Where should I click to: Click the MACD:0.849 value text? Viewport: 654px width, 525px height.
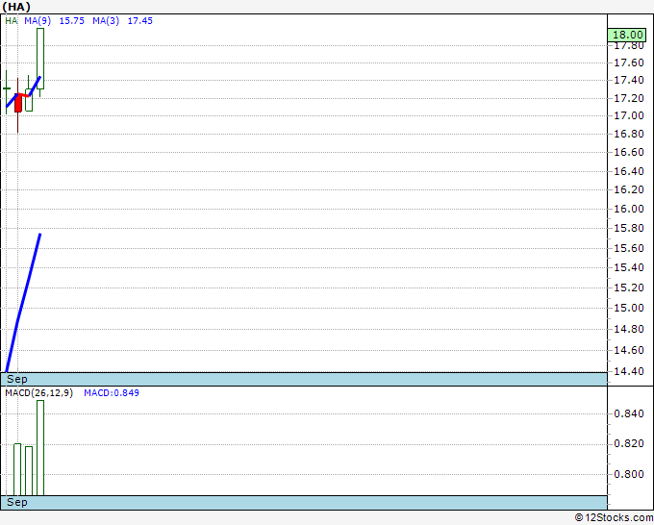pyautogui.click(x=112, y=393)
